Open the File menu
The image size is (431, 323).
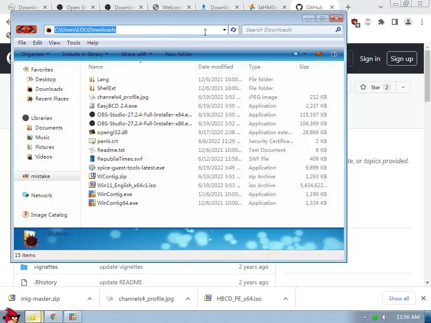pos(22,43)
